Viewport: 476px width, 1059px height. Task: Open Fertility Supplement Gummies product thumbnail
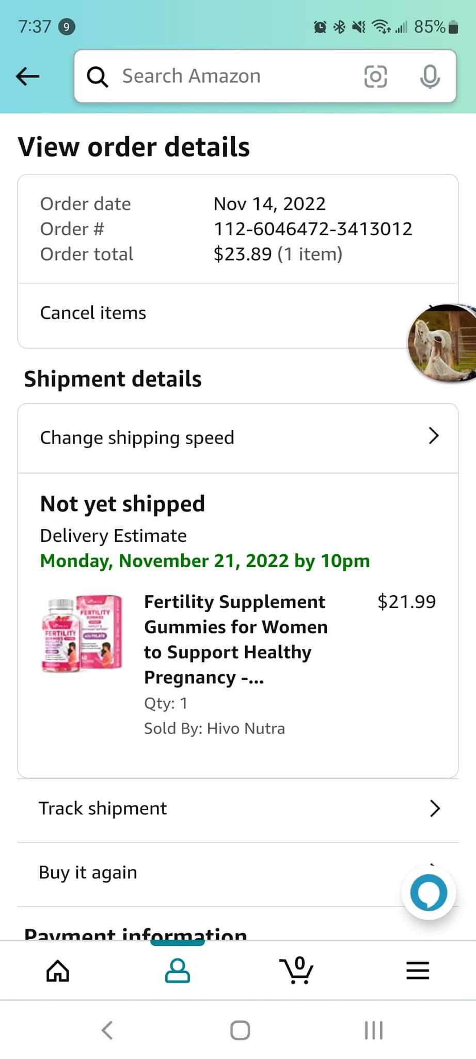click(x=82, y=634)
